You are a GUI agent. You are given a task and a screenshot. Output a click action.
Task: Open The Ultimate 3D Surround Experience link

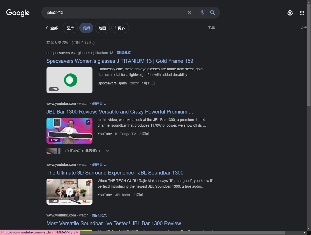coord(115,173)
